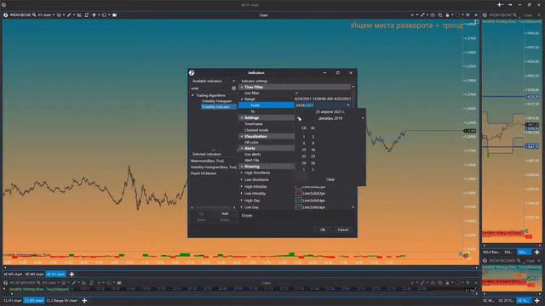Add new tab in bottom-right tab strip
The height and width of the screenshot is (306, 545).
tap(537, 300)
